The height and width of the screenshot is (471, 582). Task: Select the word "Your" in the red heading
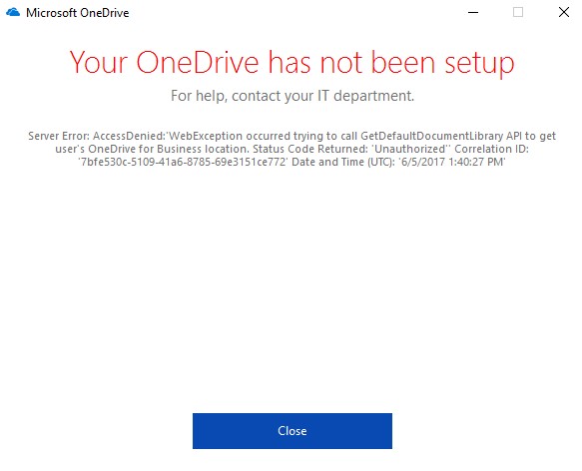pyautogui.click(x=99, y=62)
